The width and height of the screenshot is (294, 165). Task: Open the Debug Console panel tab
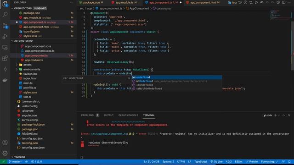point(128,115)
